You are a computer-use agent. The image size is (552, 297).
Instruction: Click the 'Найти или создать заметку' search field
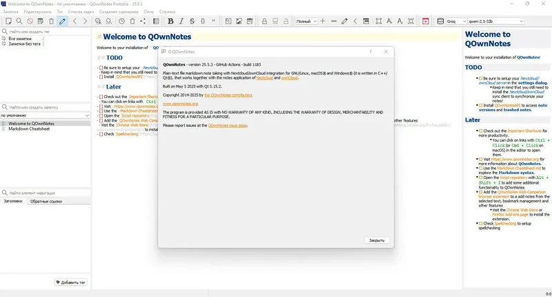46,107
